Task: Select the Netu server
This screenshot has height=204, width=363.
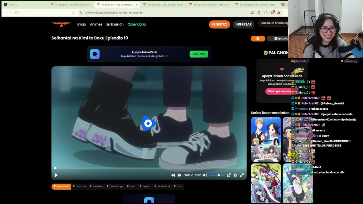Action: click(131, 186)
